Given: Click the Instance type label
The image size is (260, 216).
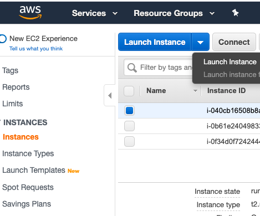Looking at the screenshot, I should coord(218,205).
